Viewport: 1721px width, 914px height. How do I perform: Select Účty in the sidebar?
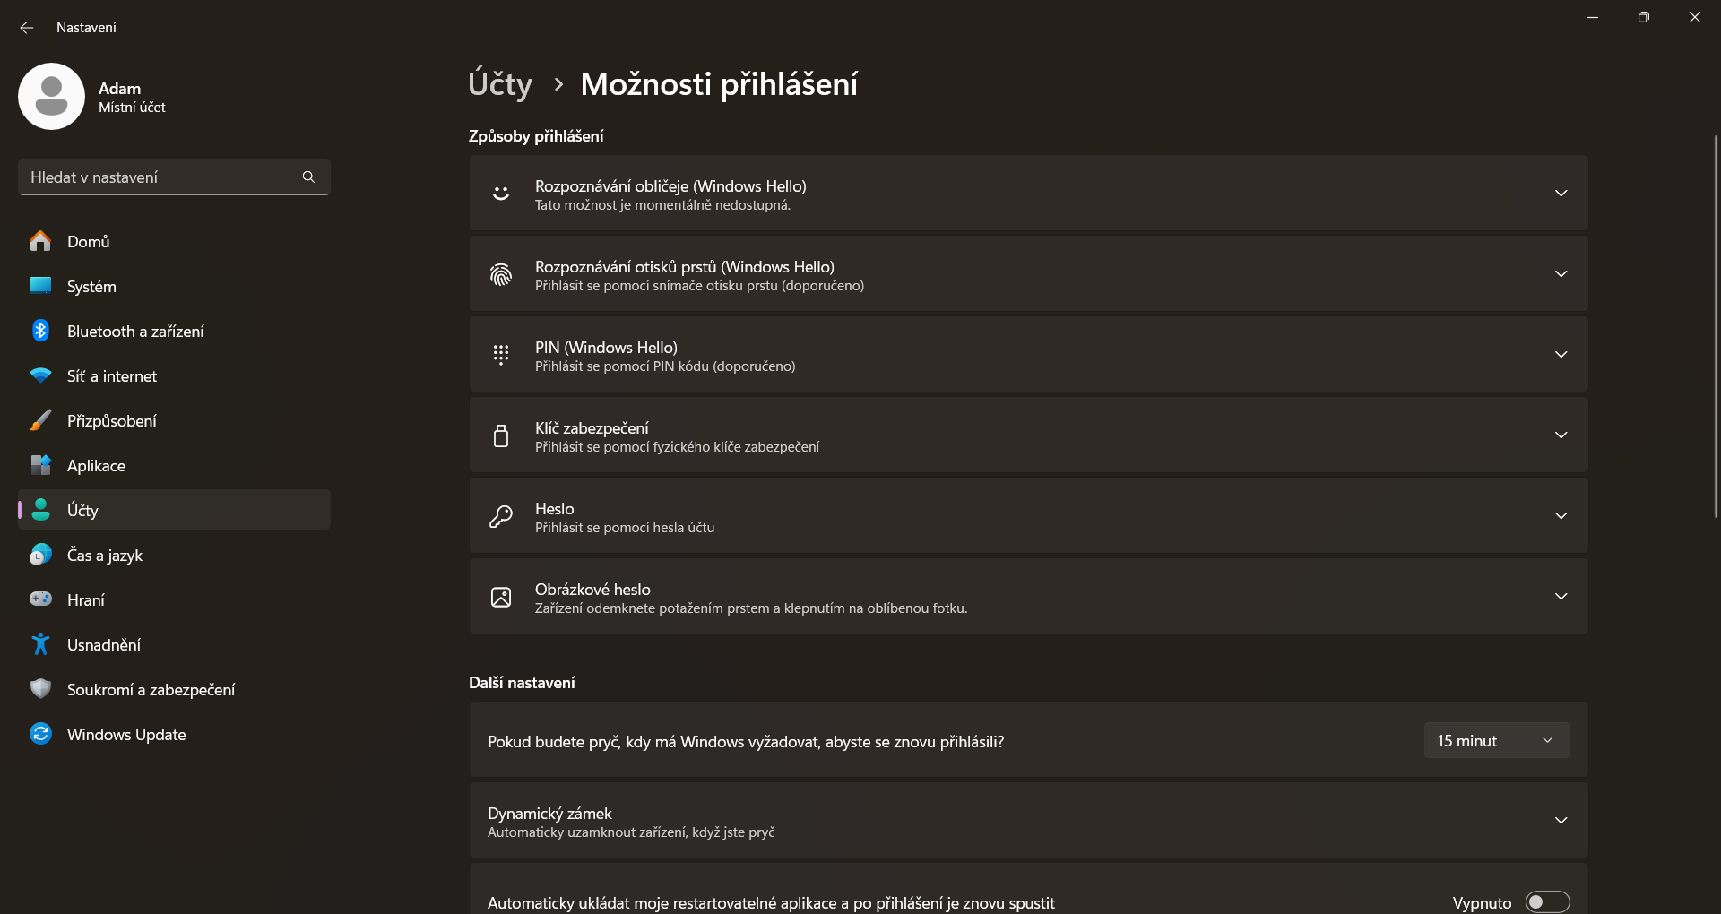coord(85,510)
